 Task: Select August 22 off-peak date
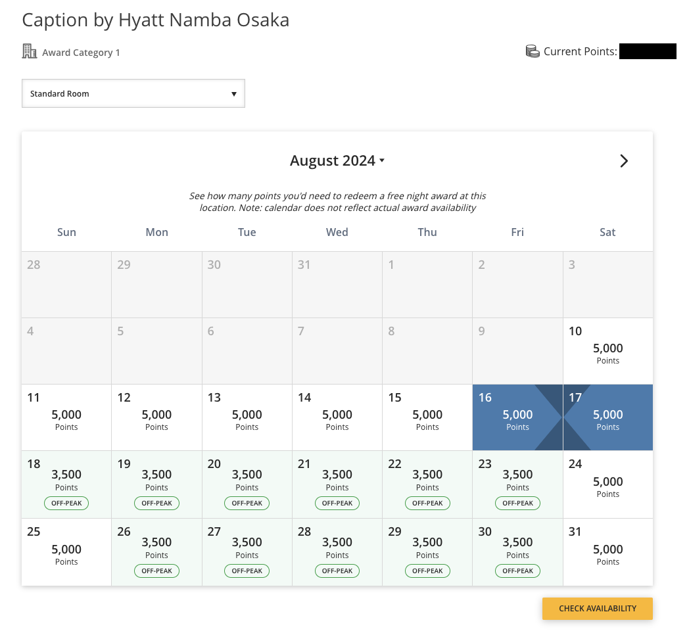coord(427,484)
